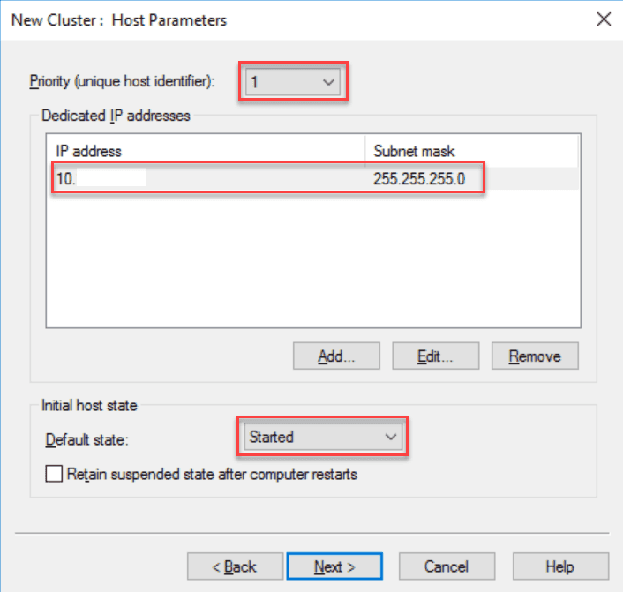Proceed with the Next button

pyautogui.click(x=334, y=566)
